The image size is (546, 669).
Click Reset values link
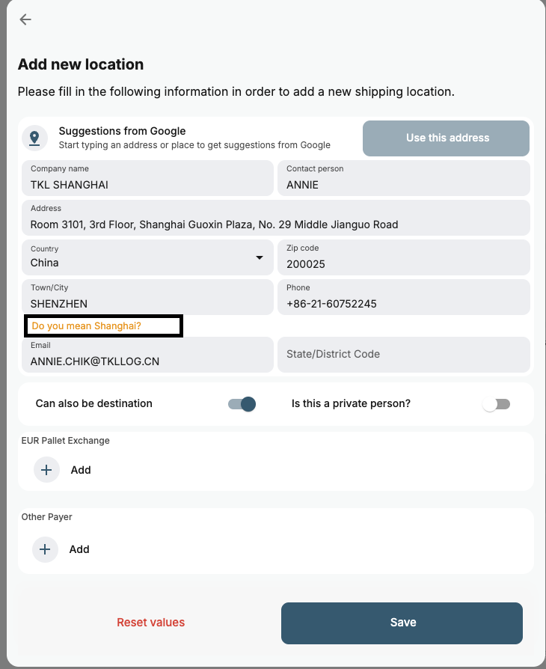150,623
